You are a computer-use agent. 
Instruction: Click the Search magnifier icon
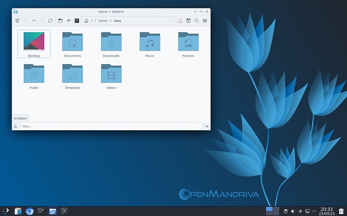tap(197, 21)
